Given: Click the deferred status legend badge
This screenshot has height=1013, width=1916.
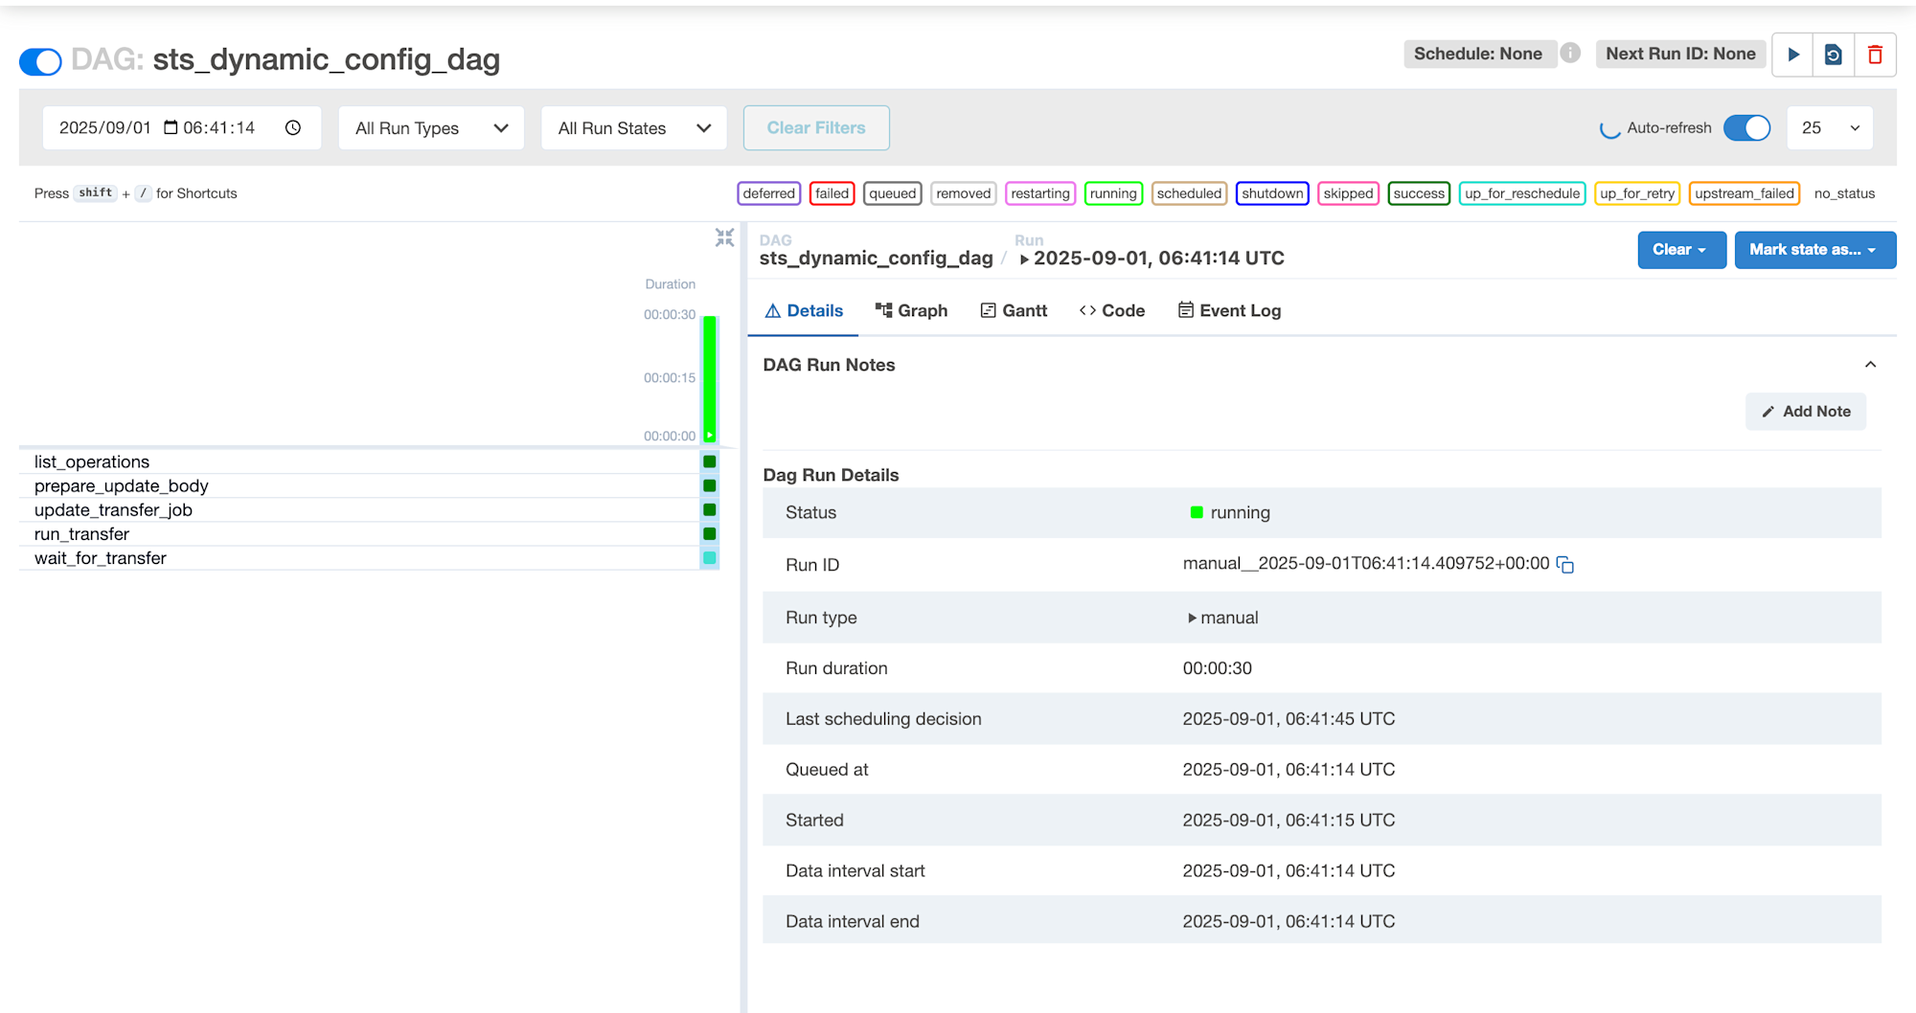Looking at the screenshot, I should coord(768,193).
